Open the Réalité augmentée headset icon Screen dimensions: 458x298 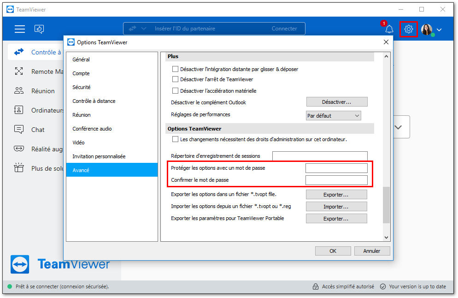coord(19,149)
